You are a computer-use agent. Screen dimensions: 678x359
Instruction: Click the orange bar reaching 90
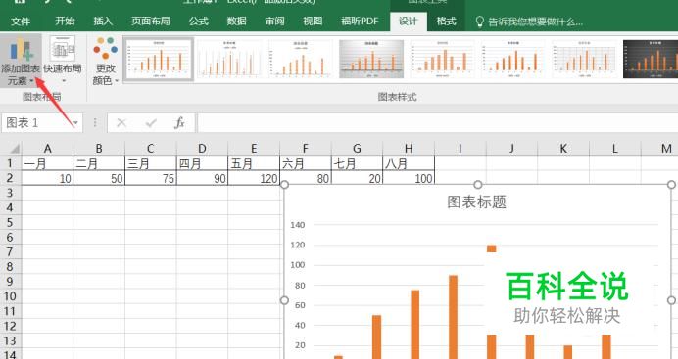[454, 317]
